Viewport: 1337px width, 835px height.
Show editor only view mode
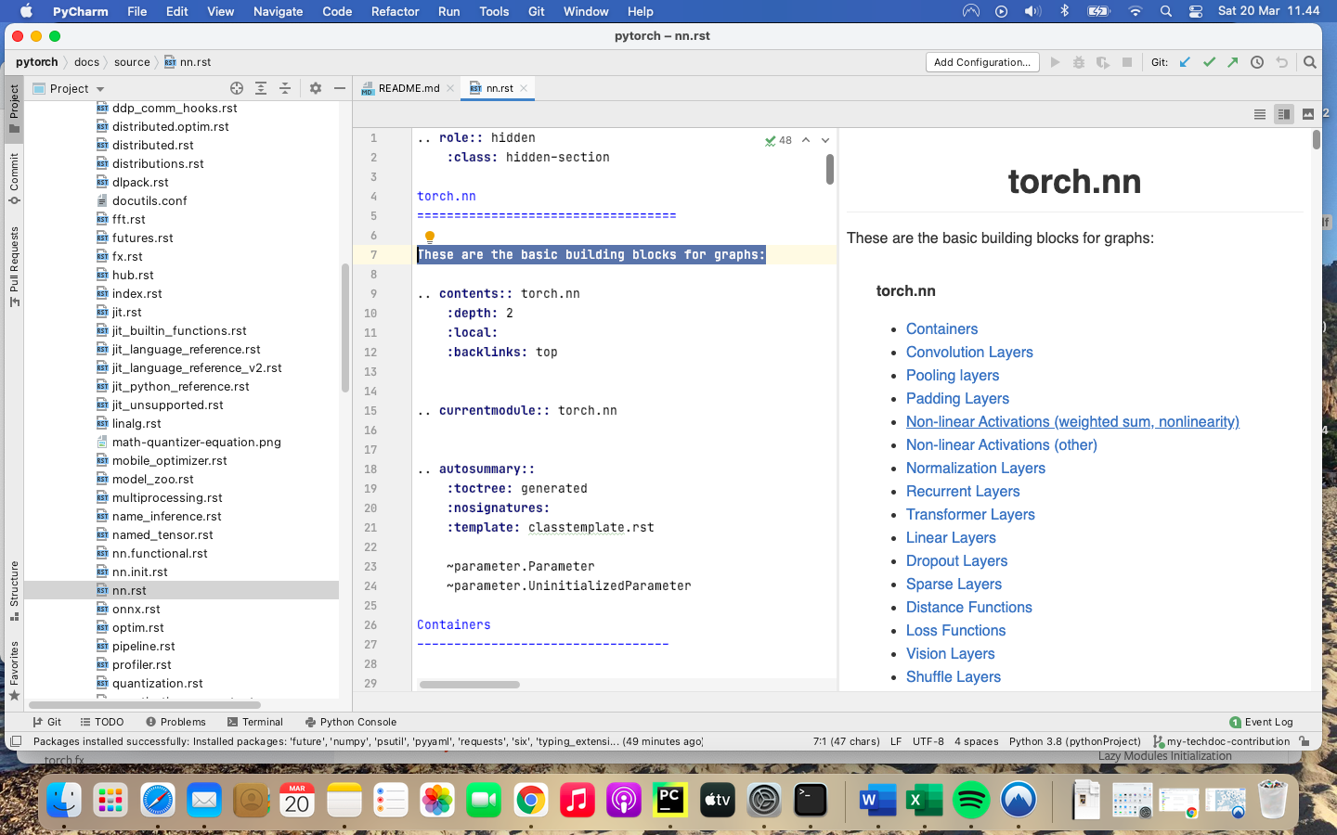click(1260, 114)
